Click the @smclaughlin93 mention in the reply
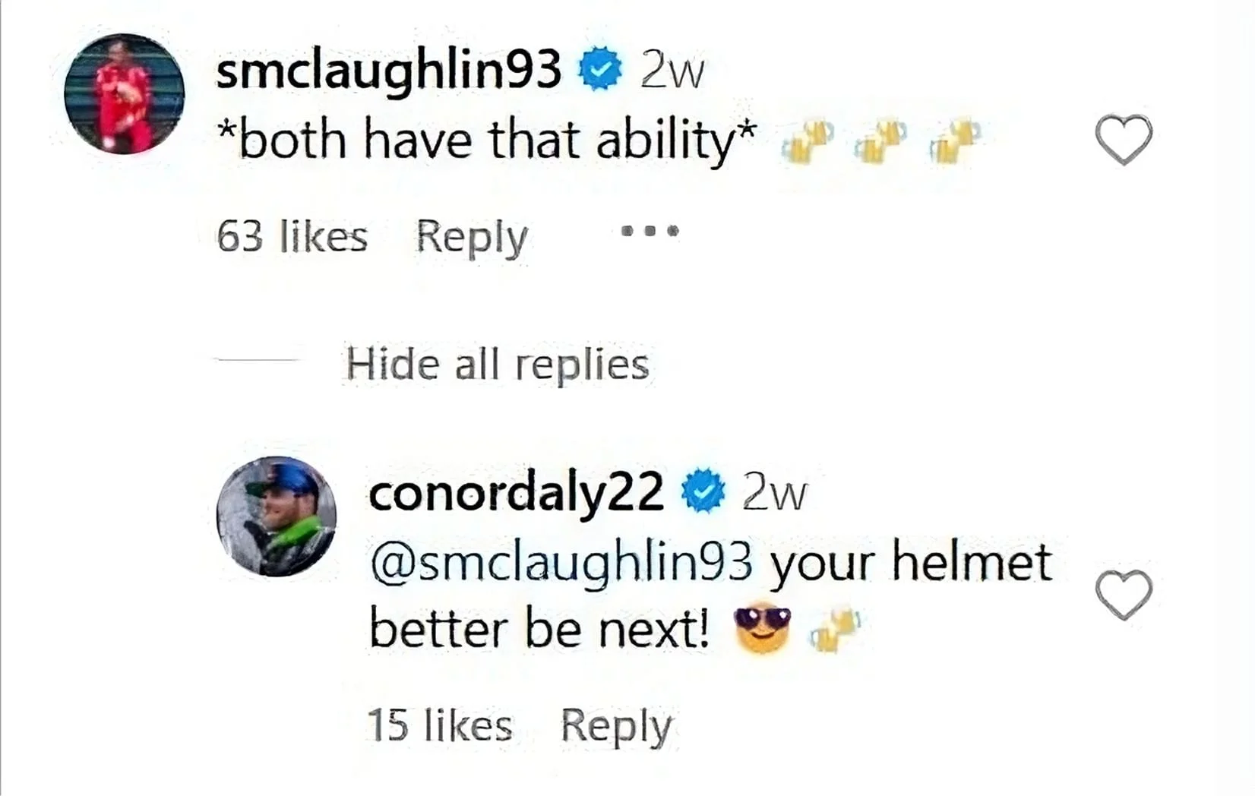The image size is (1255, 796). pyautogui.click(x=560, y=562)
